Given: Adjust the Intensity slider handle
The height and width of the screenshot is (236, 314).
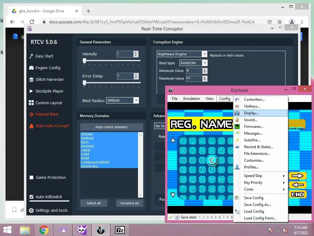Looking at the screenshot, I should (x=85, y=61).
